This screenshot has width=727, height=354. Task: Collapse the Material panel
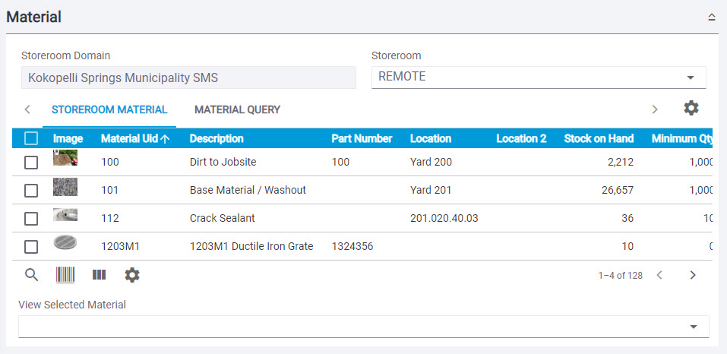[x=712, y=17]
